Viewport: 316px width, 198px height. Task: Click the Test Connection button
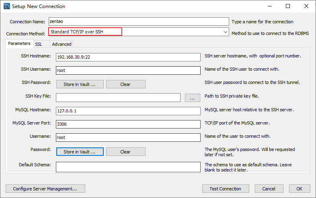pos(226,189)
